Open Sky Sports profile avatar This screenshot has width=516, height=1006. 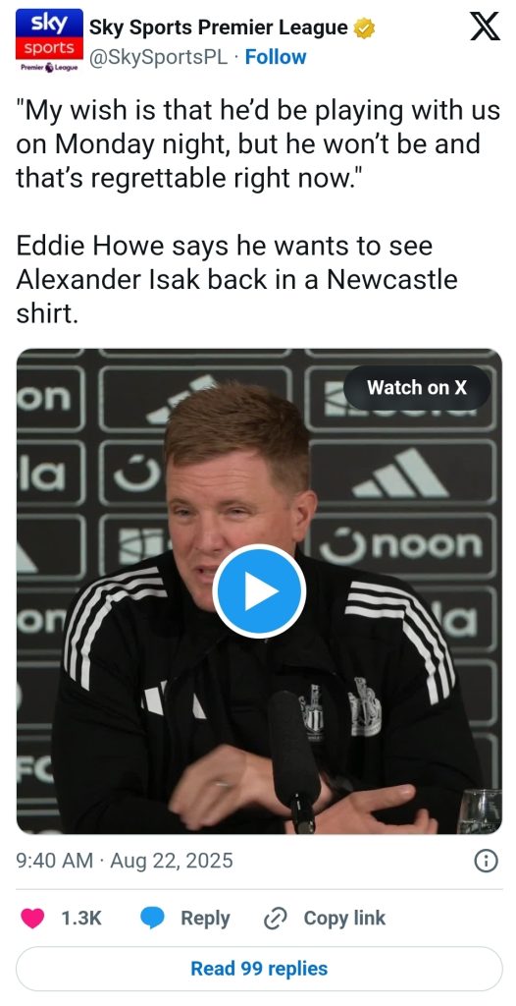49,40
